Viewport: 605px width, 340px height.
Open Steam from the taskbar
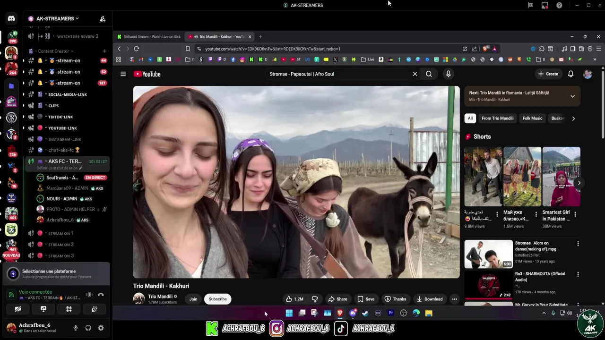[365, 313]
